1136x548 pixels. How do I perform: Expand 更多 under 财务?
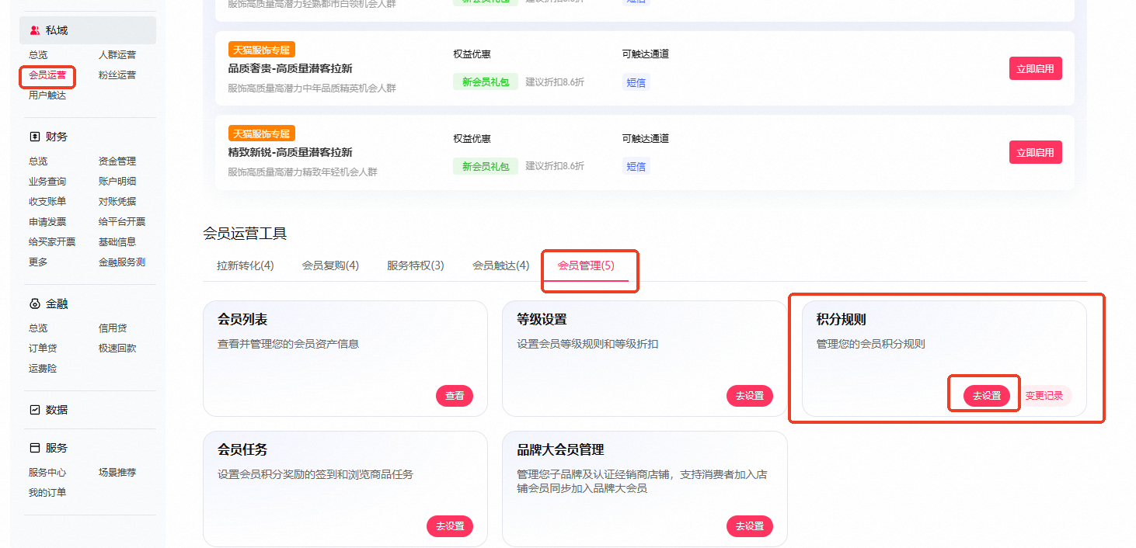tap(38, 262)
